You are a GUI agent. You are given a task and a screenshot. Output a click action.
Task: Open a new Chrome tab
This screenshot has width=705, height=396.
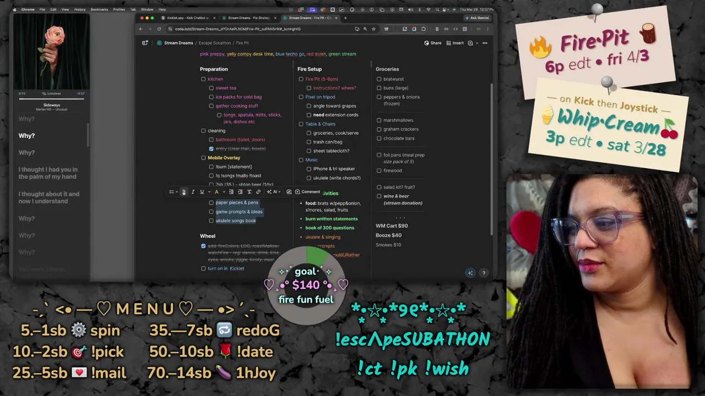coord(345,18)
